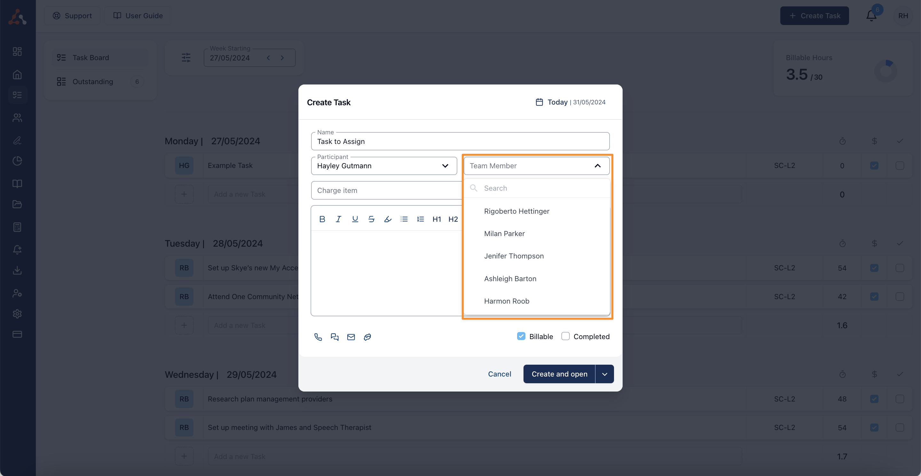Open the folder icon in the sidebar
921x476 pixels.
[x=17, y=204]
